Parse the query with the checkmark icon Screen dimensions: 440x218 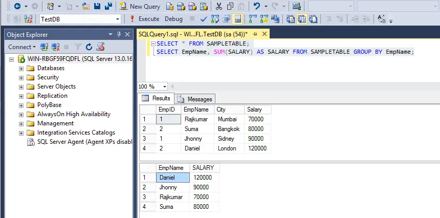click(x=204, y=19)
